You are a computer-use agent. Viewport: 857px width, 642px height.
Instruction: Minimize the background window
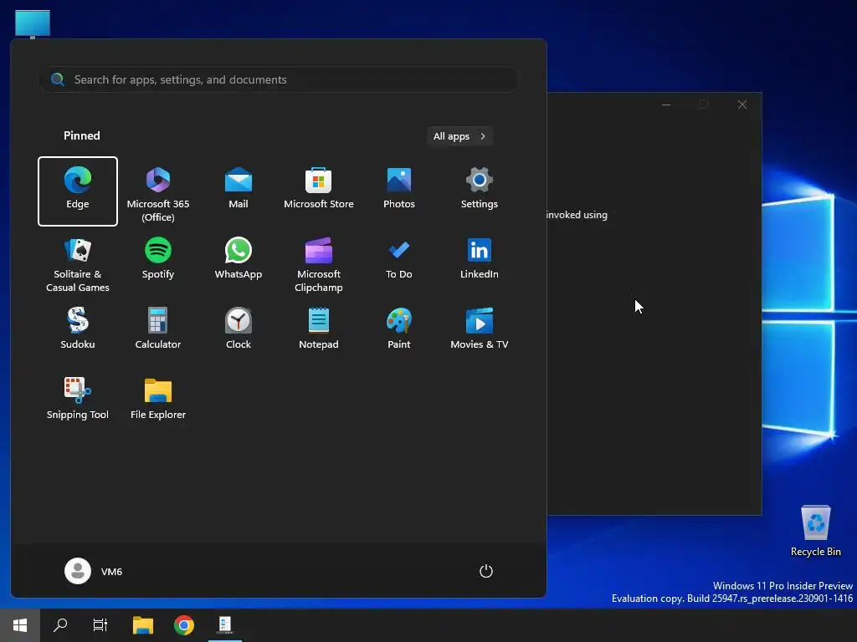(666, 104)
